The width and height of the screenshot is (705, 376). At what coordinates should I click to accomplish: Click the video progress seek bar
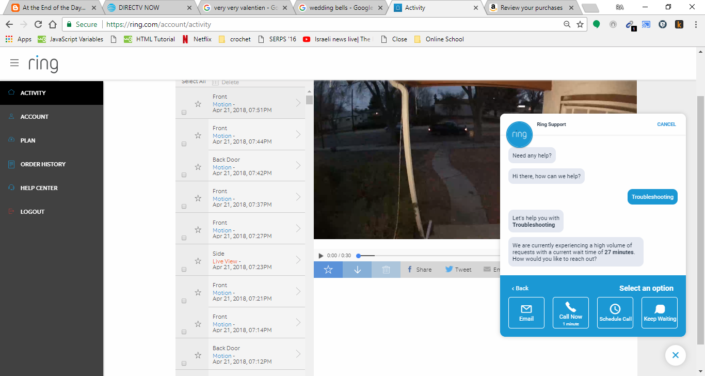click(387, 255)
